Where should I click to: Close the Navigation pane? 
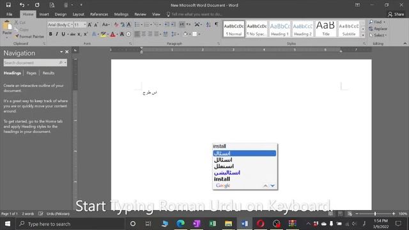(x=67, y=52)
